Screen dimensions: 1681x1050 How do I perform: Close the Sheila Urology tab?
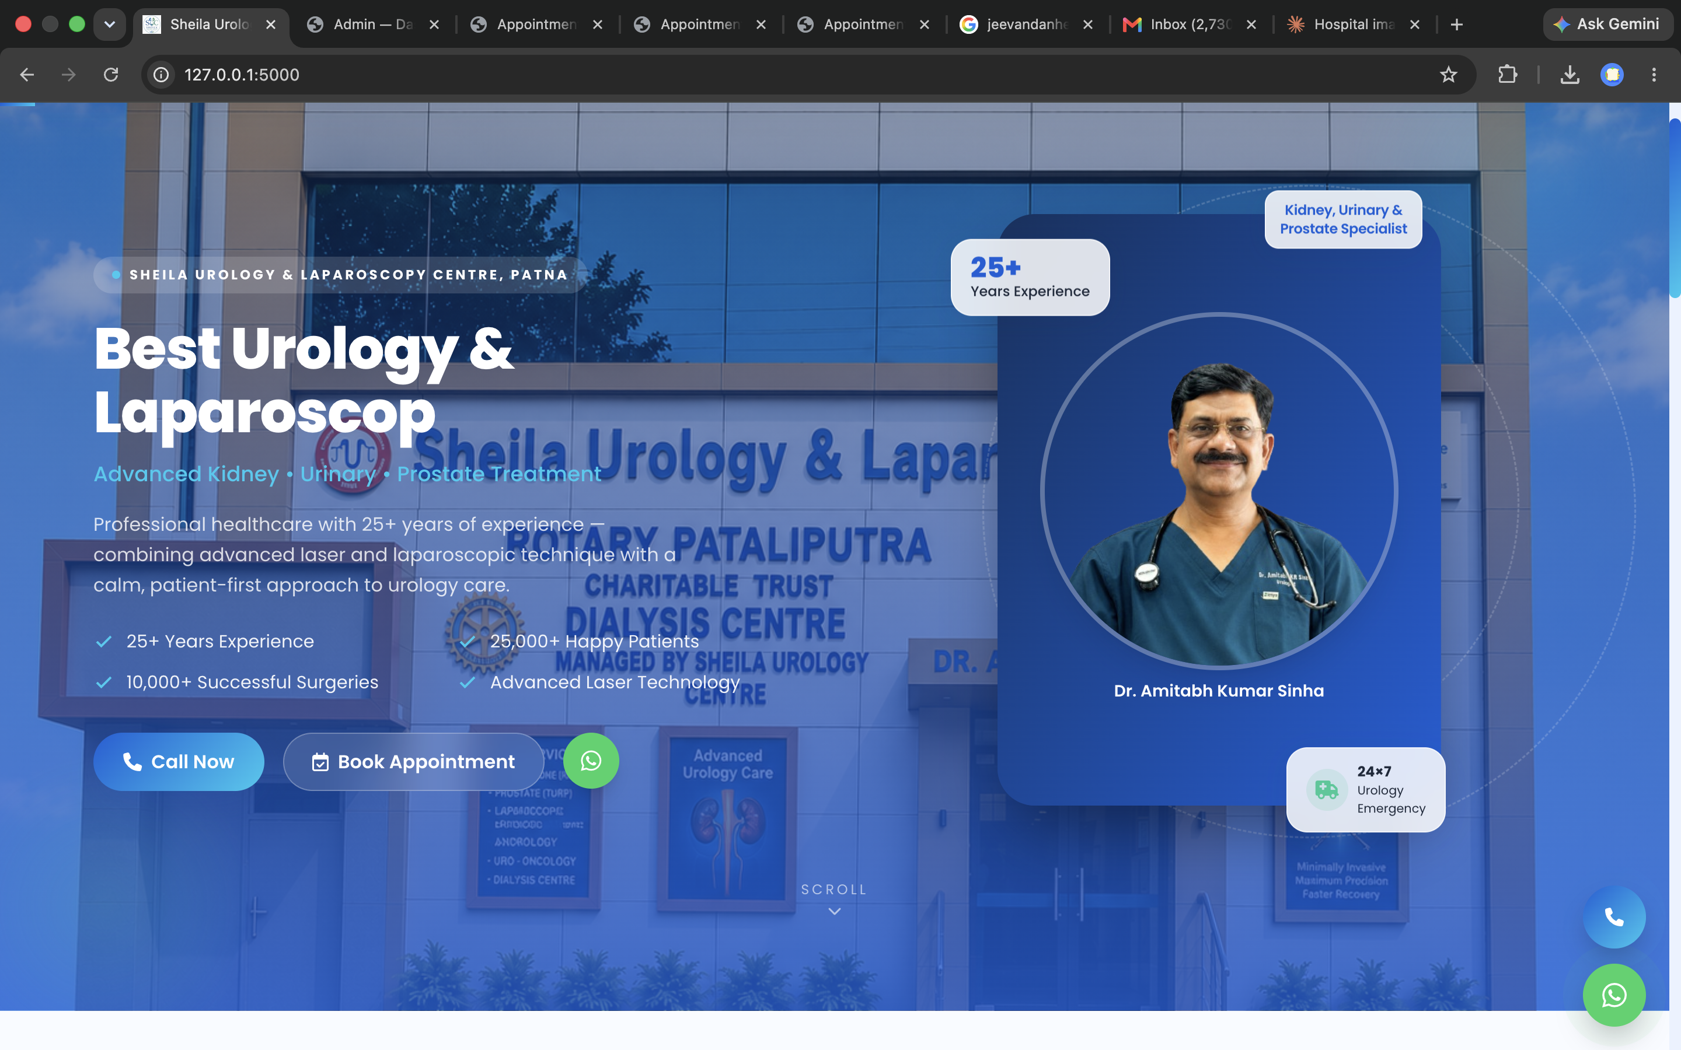click(x=271, y=24)
